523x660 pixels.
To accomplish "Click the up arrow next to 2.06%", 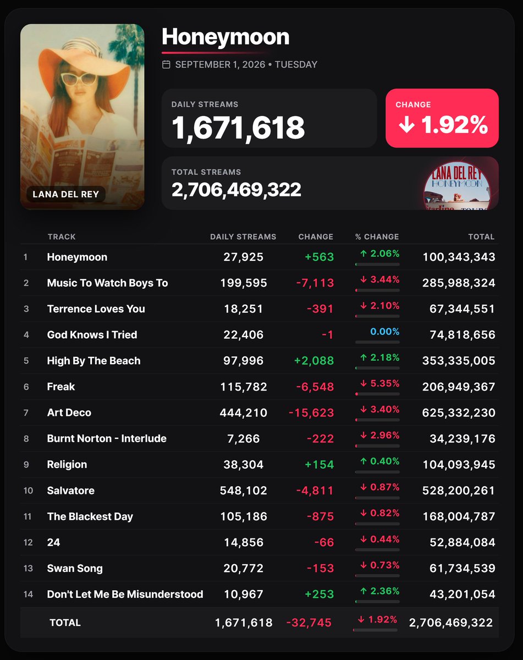I will (x=362, y=254).
